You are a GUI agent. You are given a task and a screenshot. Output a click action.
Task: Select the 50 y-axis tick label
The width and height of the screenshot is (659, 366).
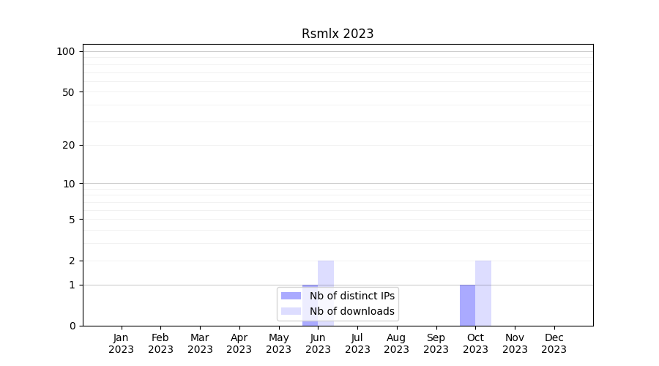[x=69, y=92]
